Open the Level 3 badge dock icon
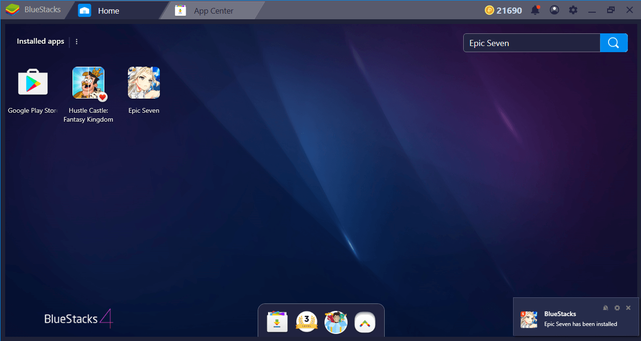The image size is (641, 341). tap(307, 322)
